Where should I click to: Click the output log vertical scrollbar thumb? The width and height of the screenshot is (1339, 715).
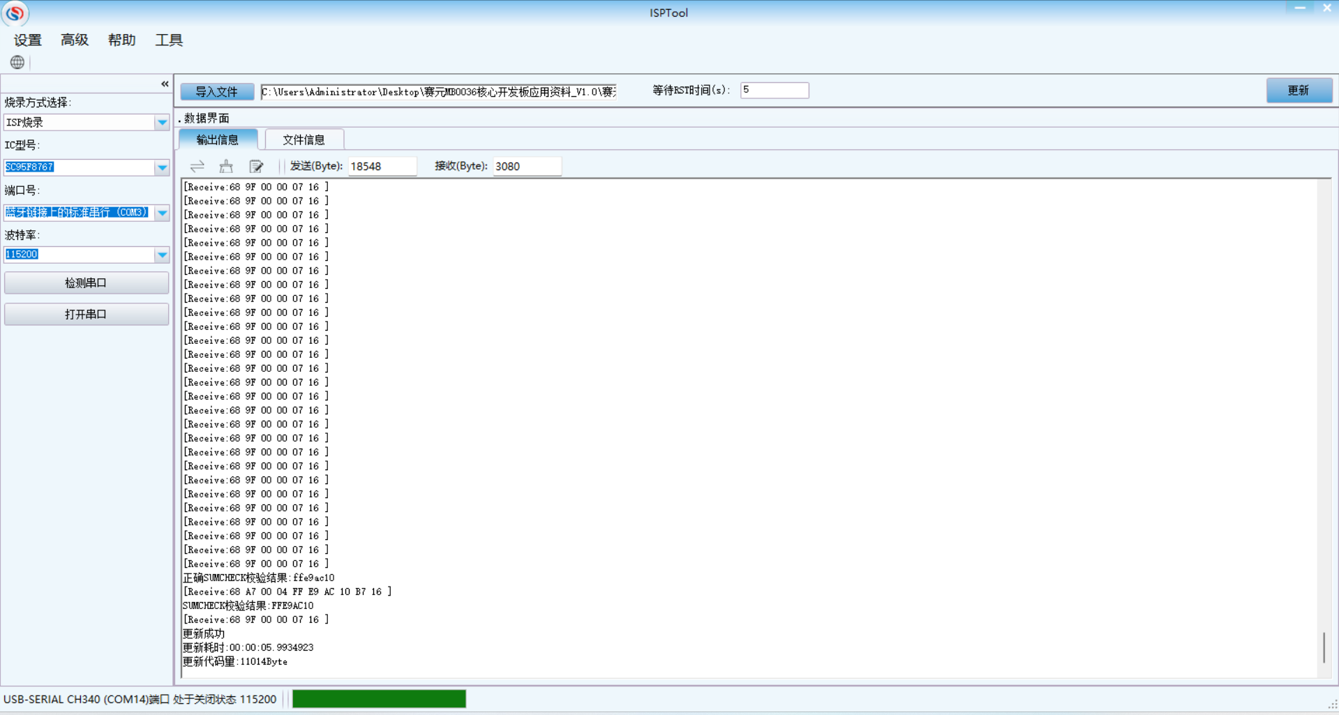pos(1324,647)
